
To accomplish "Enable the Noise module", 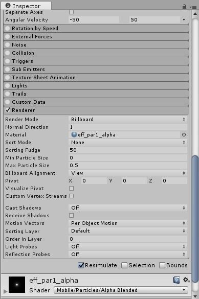I will pos(8,45).
